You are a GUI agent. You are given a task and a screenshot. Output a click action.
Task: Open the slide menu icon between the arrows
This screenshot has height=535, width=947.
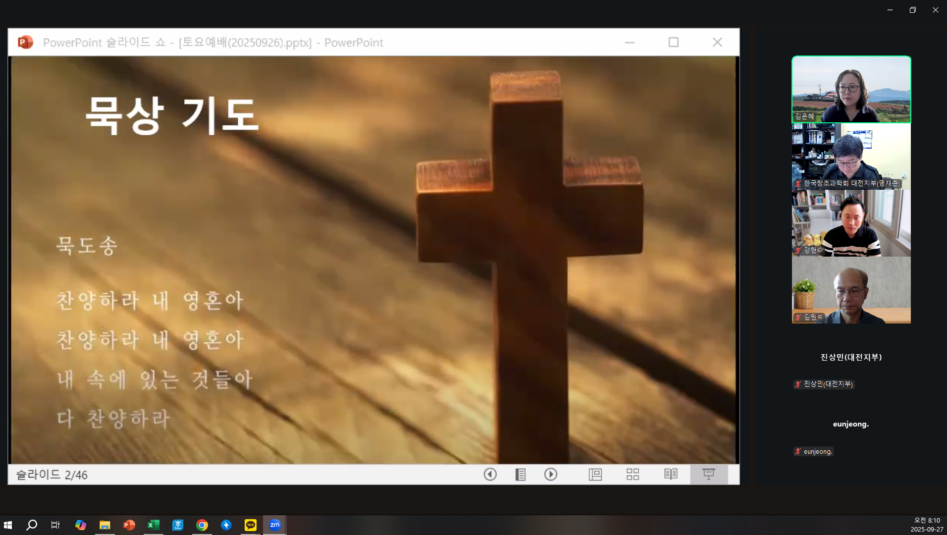(520, 475)
